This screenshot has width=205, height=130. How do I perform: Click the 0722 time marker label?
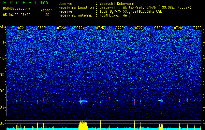click(41, 28)
